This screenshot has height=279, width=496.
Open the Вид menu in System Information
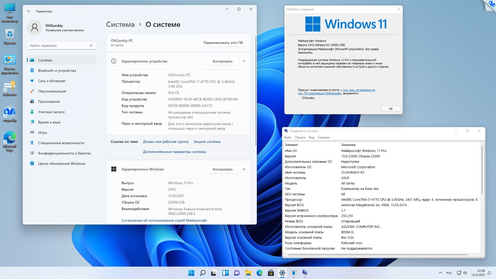tap(311, 137)
